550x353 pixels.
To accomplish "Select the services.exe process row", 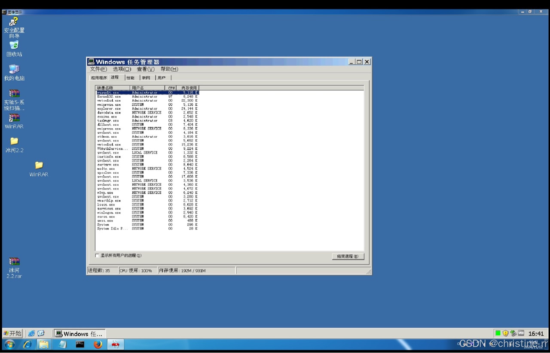I will pyautogui.click(x=147, y=209).
